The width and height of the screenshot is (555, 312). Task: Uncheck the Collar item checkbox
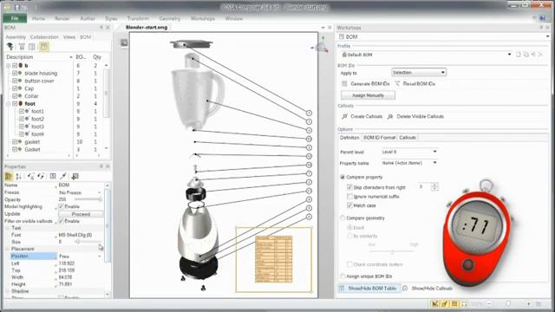click(15, 96)
